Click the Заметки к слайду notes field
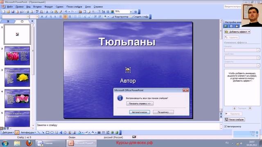The height and width of the screenshot is (147, 262). pyautogui.click(x=128, y=126)
